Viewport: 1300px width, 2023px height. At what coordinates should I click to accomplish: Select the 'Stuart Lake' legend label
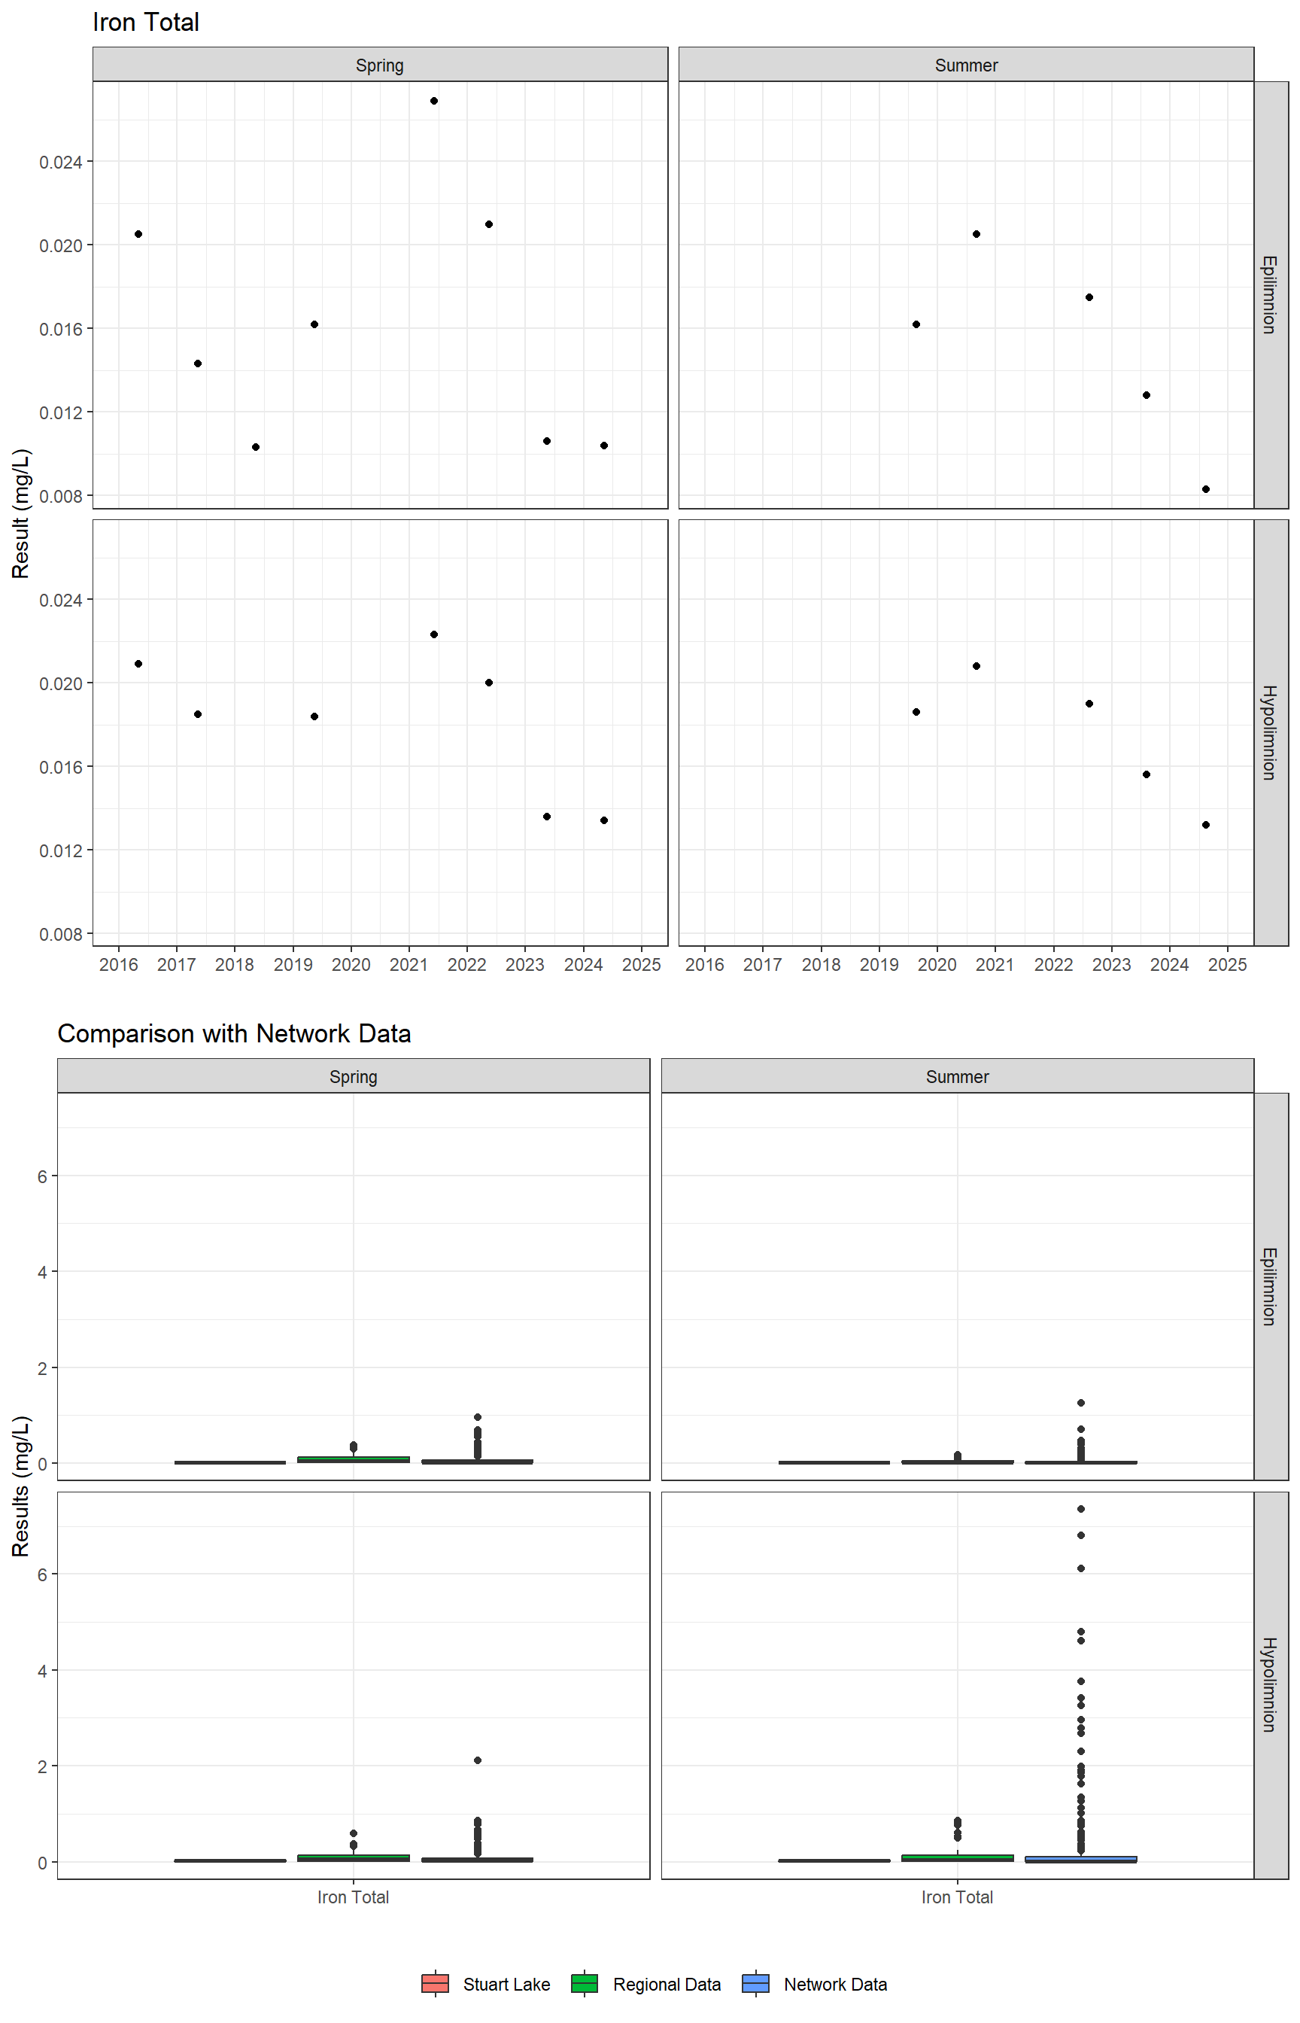(x=506, y=1984)
